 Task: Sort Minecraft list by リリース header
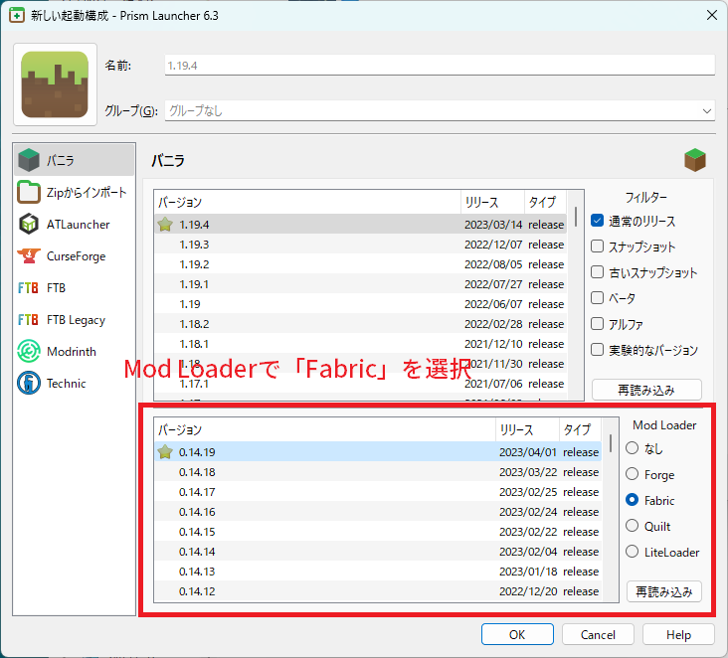pyautogui.click(x=492, y=202)
